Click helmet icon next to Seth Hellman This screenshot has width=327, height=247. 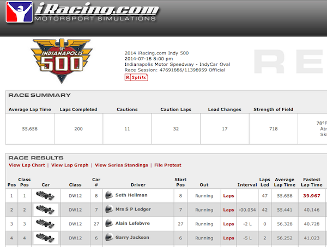pyautogui.click(x=109, y=195)
